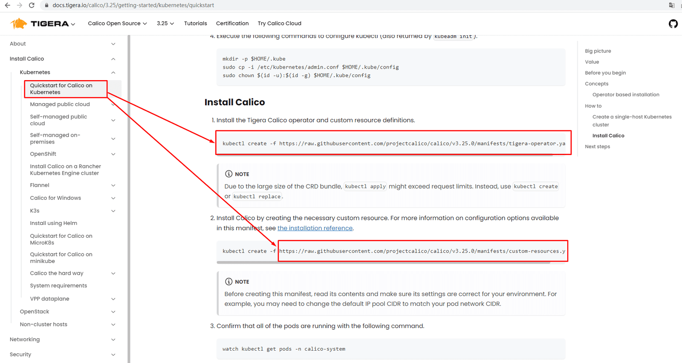Viewport: 682px width, 363px height.
Task: Expand Self-managed public cloud chevron
Action: (113, 120)
